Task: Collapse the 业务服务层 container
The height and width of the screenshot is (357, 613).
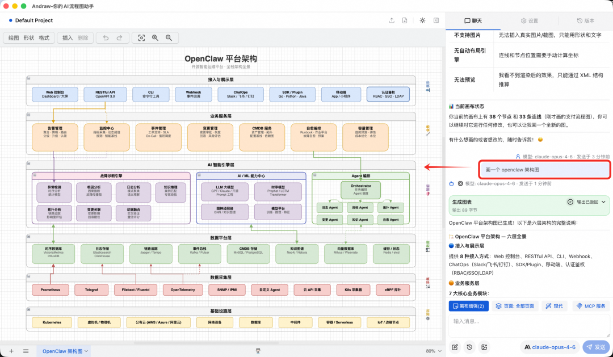Action: coord(28,115)
